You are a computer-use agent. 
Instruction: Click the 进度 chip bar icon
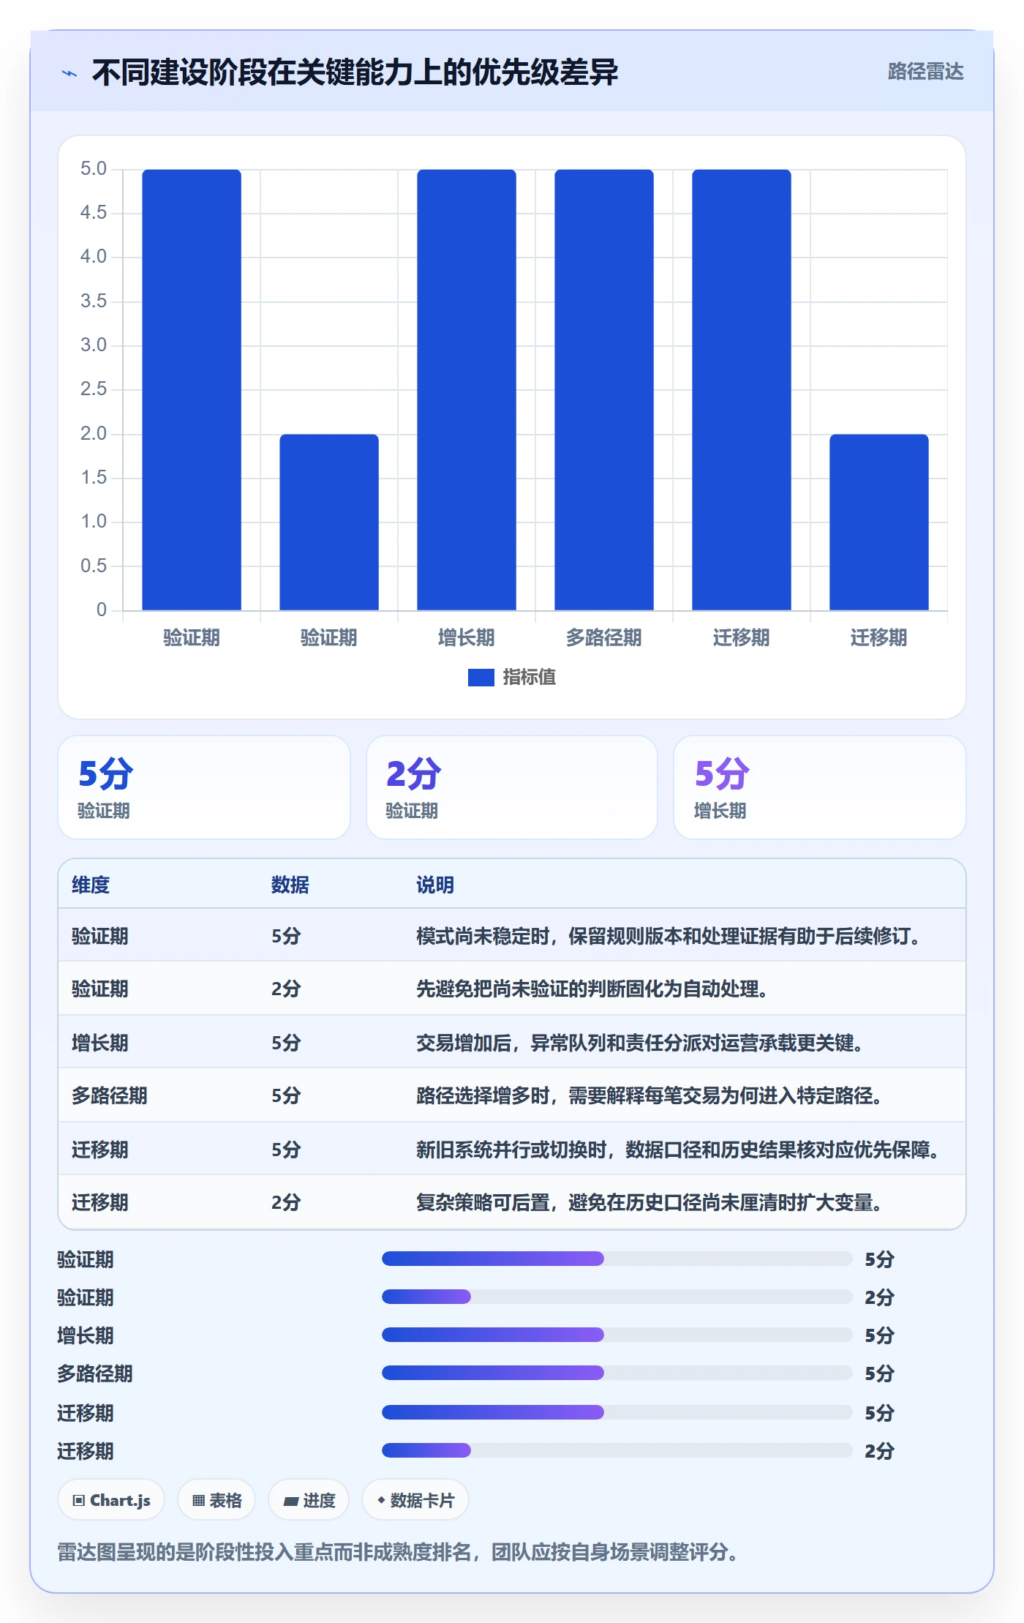(290, 1501)
